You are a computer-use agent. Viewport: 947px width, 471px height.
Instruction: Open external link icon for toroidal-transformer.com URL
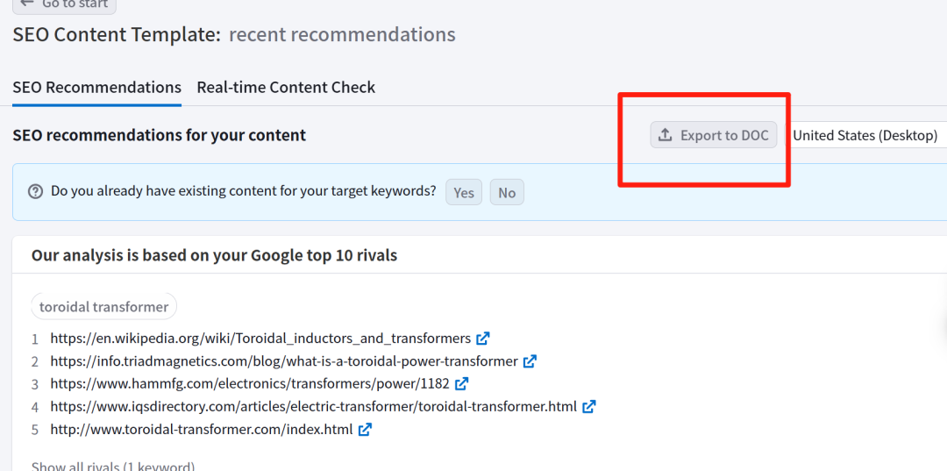click(365, 430)
